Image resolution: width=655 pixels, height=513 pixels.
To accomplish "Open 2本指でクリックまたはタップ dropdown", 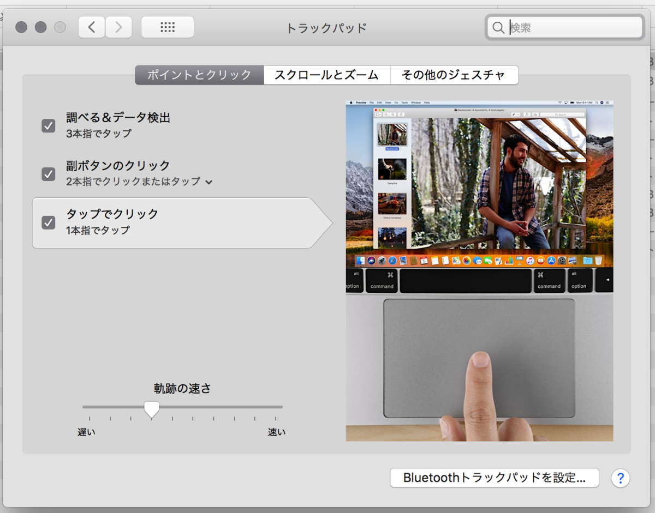I will (139, 182).
